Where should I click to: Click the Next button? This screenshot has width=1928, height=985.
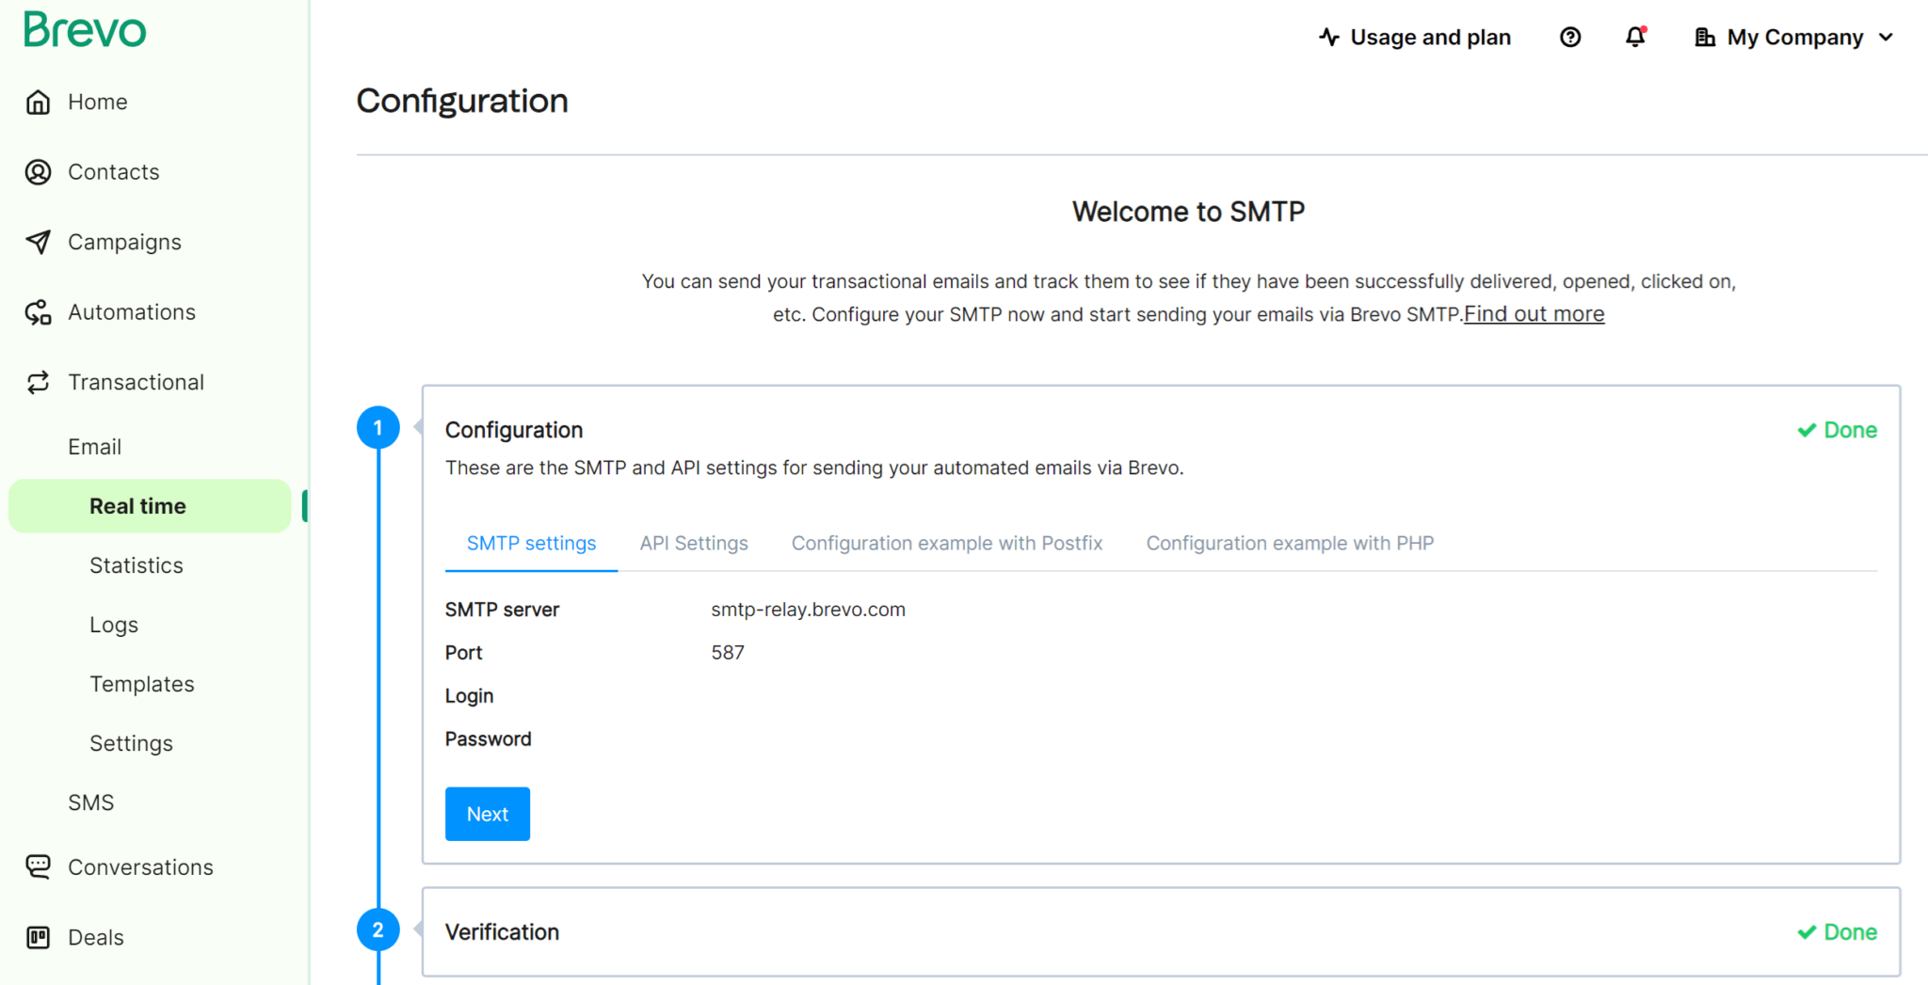click(x=487, y=814)
